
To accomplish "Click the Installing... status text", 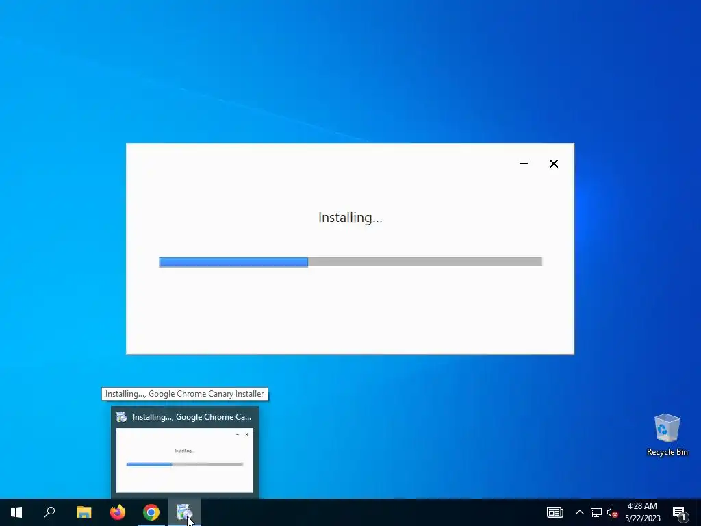I will 350,217.
